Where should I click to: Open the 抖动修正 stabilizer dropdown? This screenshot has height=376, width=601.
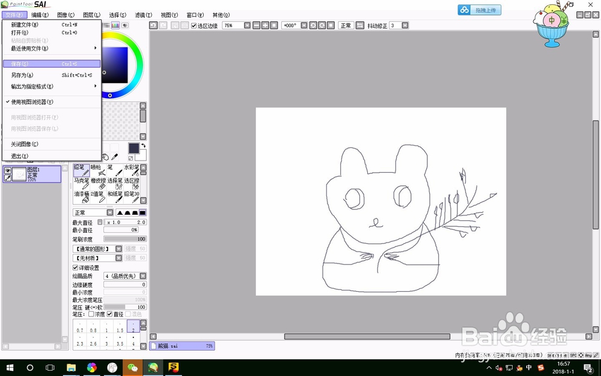[x=404, y=25]
